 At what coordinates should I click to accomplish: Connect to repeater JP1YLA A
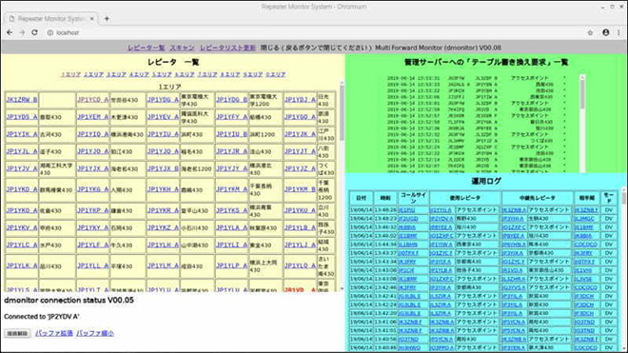232,227
